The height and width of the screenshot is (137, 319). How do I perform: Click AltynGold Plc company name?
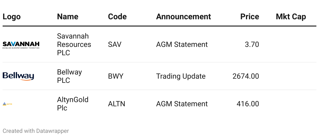pos(73,104)
